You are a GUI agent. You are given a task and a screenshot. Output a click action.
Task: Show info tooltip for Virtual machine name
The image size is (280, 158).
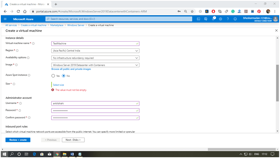click(33, 43)
